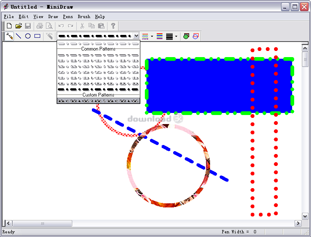Image resolution: width=311 pixels, height=237 pixels.
Task: Open the Draw menu
Action: tap(53, 17)
